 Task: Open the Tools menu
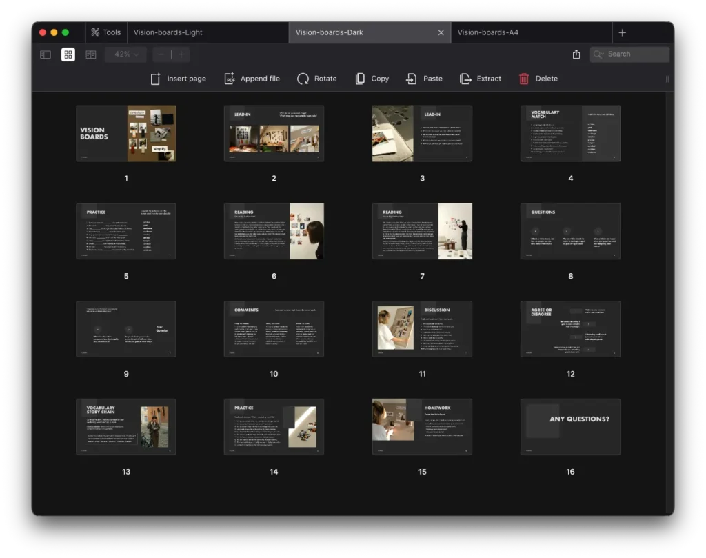[105, 32]
